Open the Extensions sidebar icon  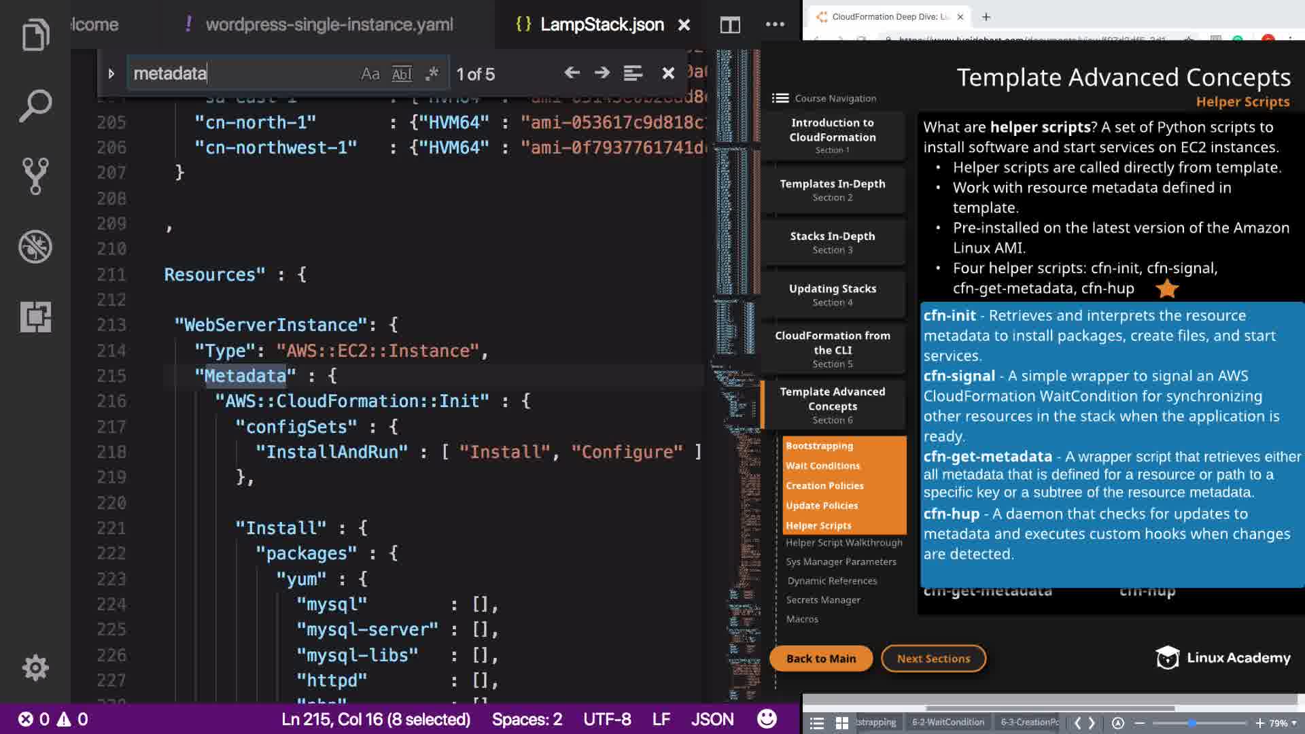pos(35,317)
